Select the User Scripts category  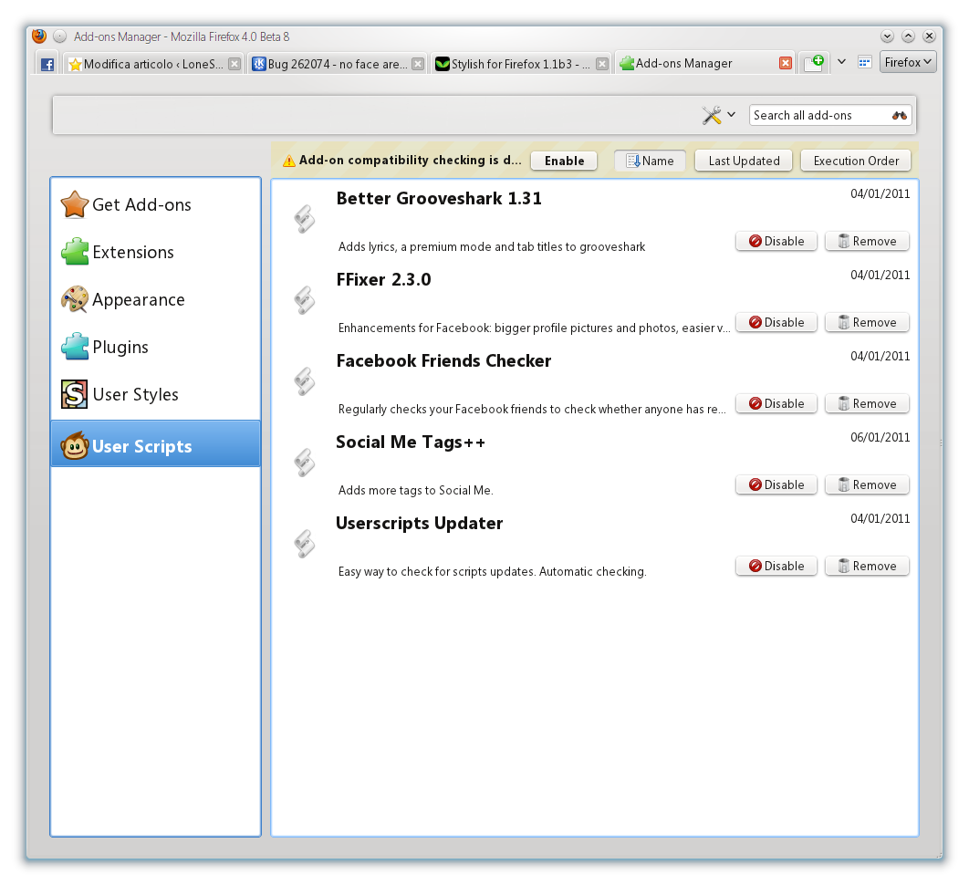[x=156, y=443]
